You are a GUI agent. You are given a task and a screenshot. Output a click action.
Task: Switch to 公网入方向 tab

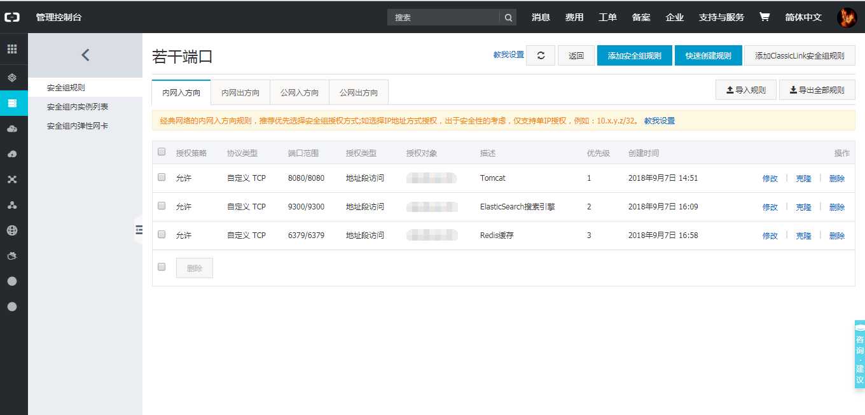pos(300,92)
